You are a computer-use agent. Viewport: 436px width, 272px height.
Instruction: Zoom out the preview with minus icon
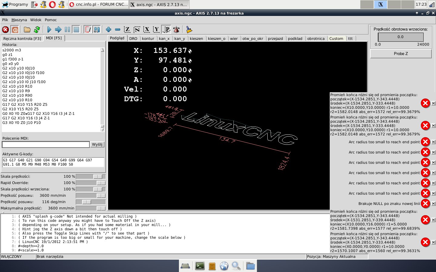point(117,30)
